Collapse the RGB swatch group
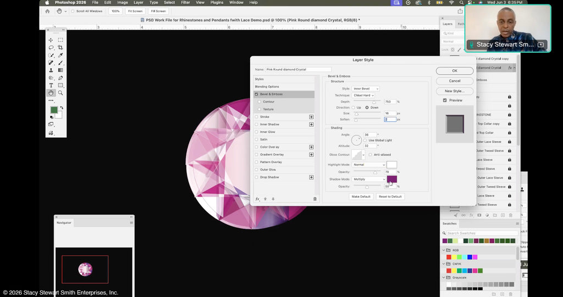 click(x=444, y=250)
